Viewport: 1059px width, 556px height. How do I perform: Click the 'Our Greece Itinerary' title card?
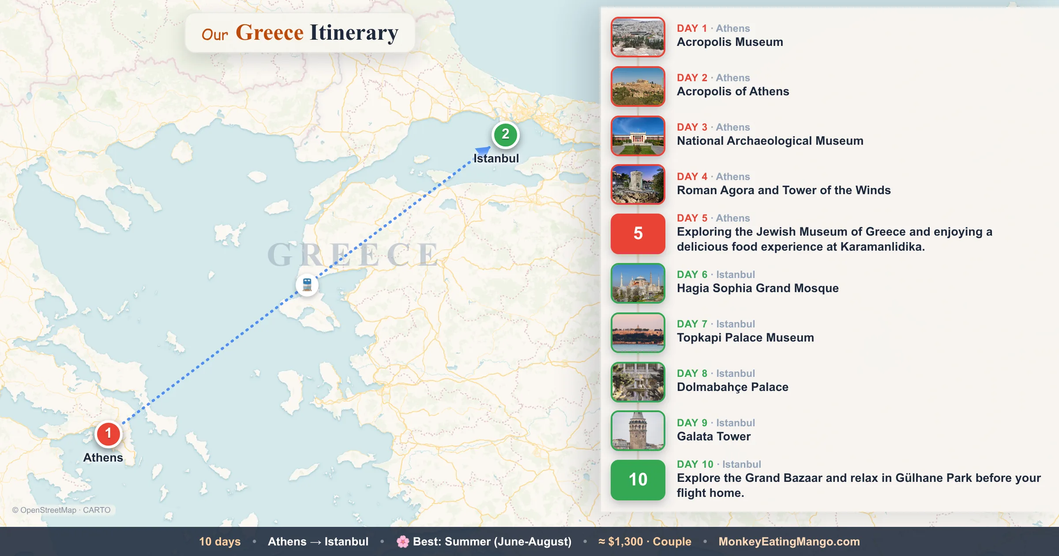(x=300, y=33)
